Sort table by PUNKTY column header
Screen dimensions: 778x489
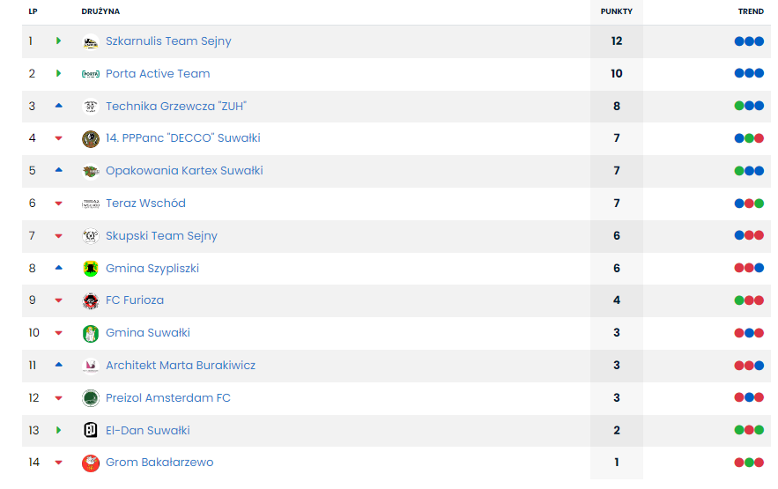coord(616,11)
